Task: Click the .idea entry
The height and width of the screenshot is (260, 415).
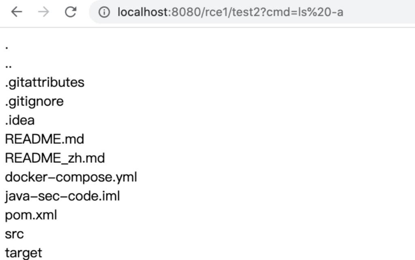Action: (20, 120)
